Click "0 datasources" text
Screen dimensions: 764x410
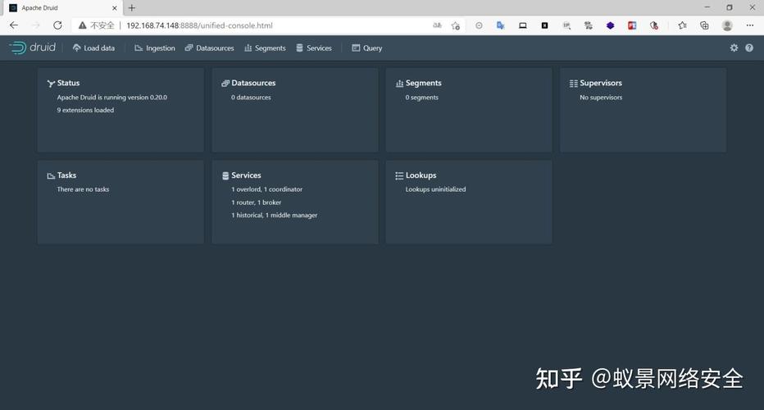tap(251, 97)
